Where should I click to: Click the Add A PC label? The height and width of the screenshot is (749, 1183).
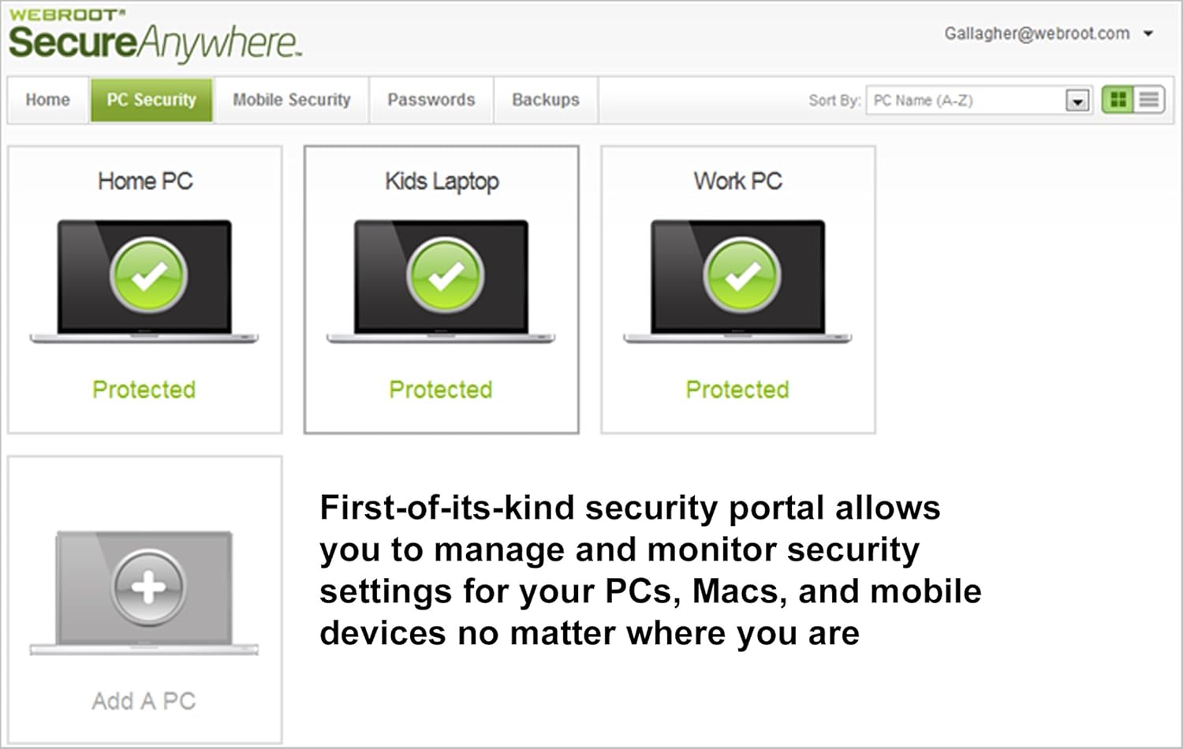tap(144, 701)
